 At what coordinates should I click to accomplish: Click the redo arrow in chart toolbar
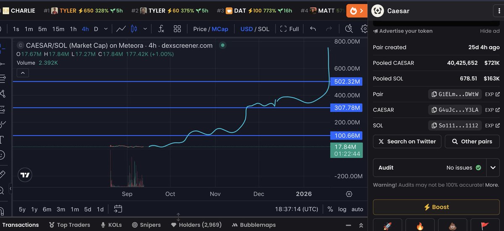pos(329,29)
